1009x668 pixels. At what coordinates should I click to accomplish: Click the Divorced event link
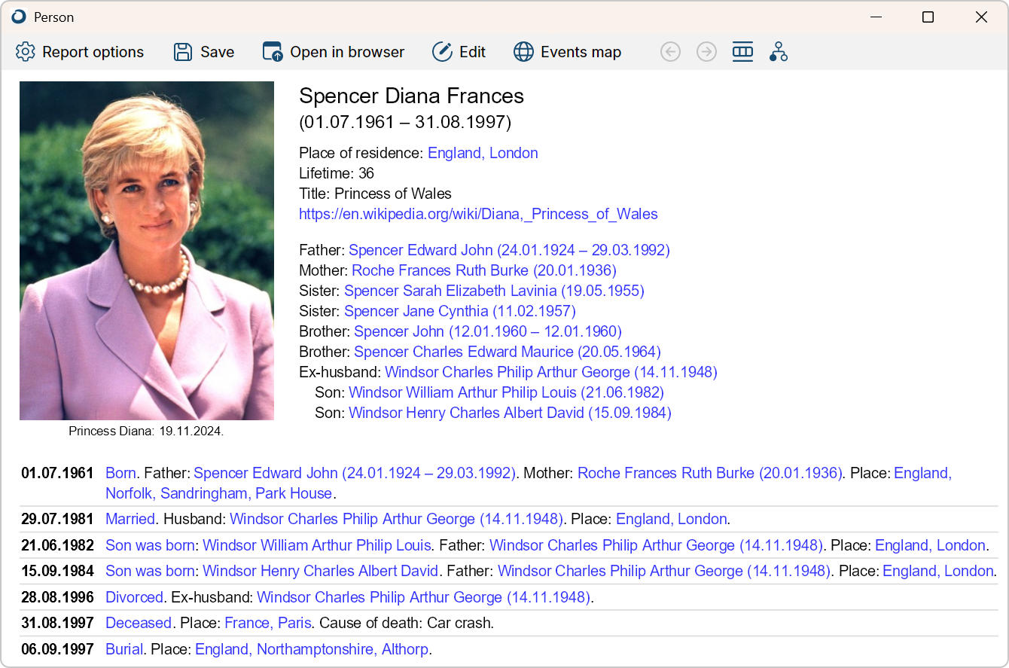[134, 597]
